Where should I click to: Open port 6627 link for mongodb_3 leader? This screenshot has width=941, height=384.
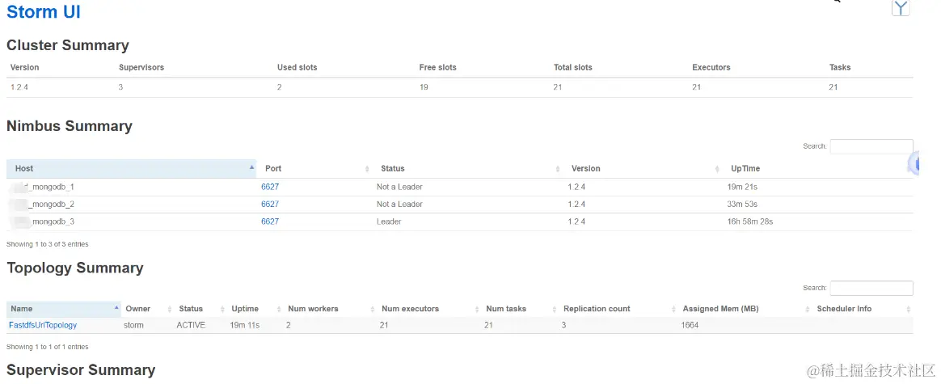tap(270, 222)
